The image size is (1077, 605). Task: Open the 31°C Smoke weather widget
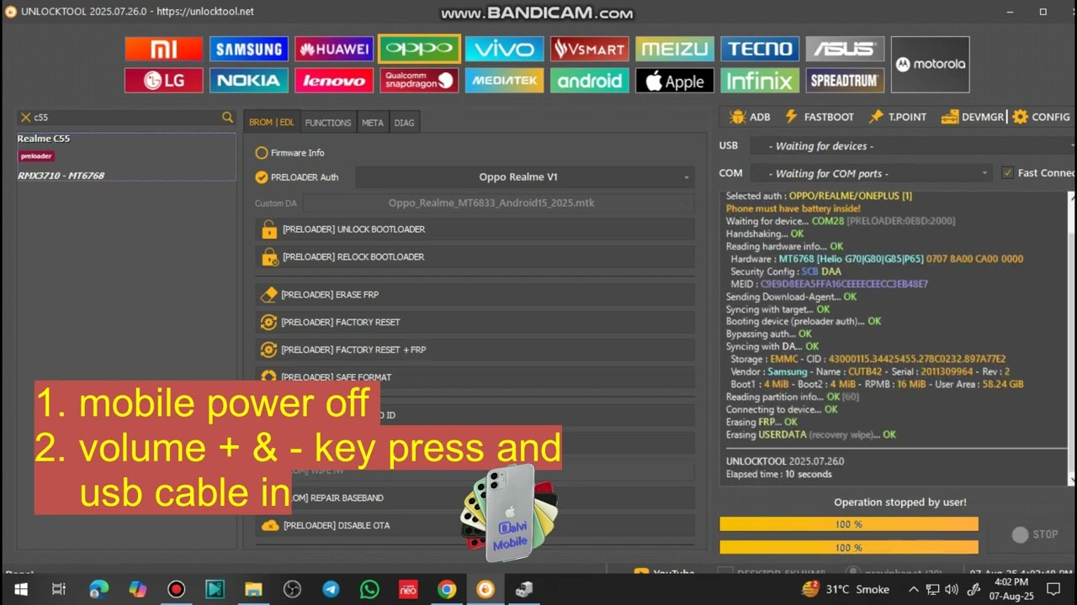click(x=846, y=589)
